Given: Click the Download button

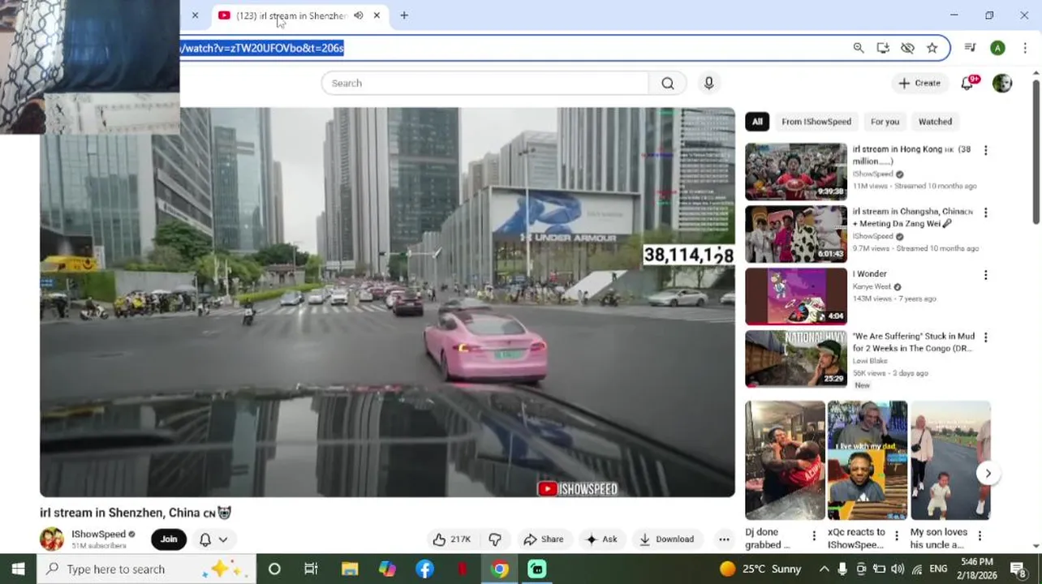Looking at the screenshot, I should coord(666,539).
